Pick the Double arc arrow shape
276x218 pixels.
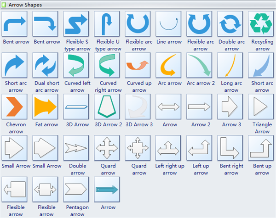click(x=230, y=24)
